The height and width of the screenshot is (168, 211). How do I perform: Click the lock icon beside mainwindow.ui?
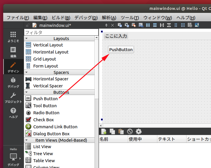pyautogui.click(x=28, y=25)
